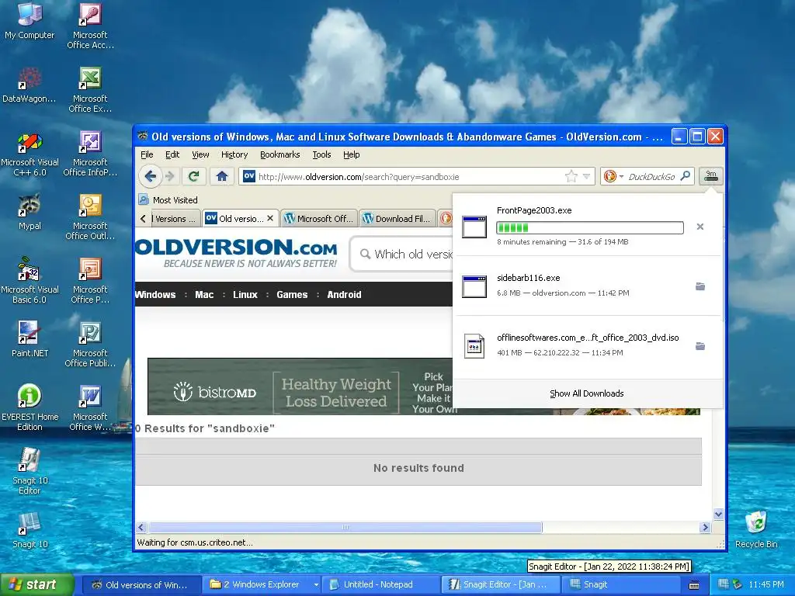Viewport: 795px width, 596px height.
Task: Click the OldVersion.com logo
Action: coord(236,253)
